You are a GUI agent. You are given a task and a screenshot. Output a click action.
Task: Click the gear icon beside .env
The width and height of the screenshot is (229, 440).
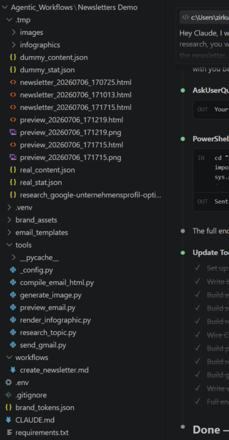coord(9,383)
